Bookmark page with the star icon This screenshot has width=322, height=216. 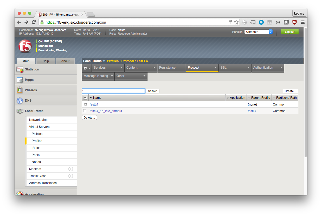pyautogui.click(x=236, y=22)
